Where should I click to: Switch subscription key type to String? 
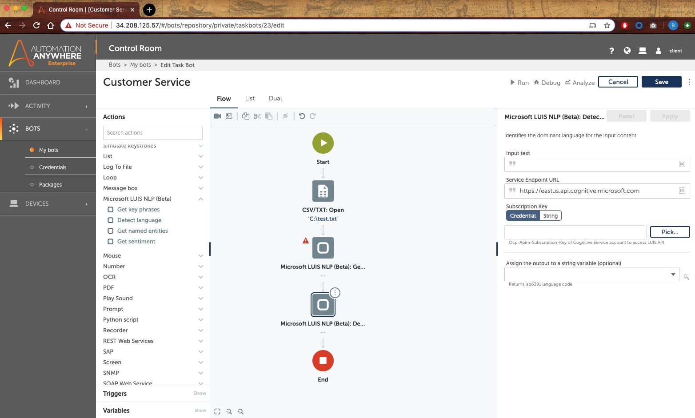[x=550, y=216]
